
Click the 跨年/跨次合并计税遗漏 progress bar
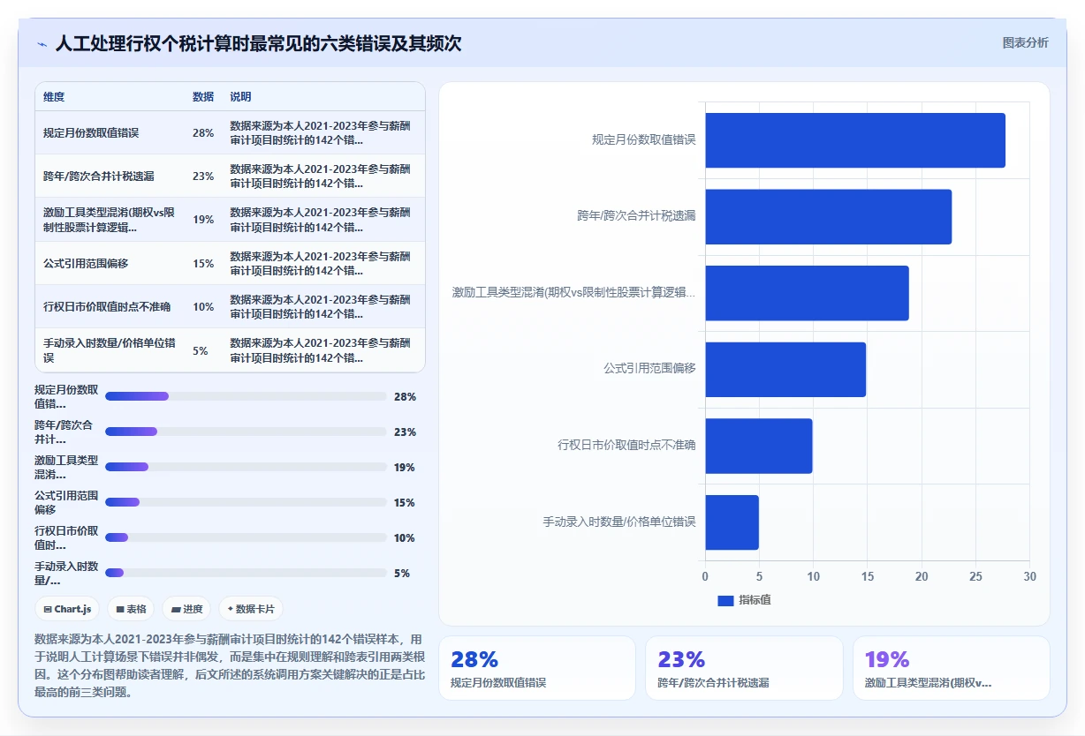246,432
